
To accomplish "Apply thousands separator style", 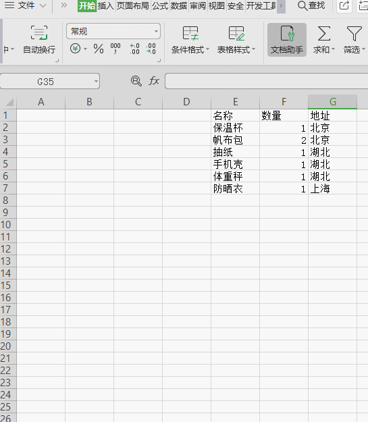I will click(x=115, y=49).
